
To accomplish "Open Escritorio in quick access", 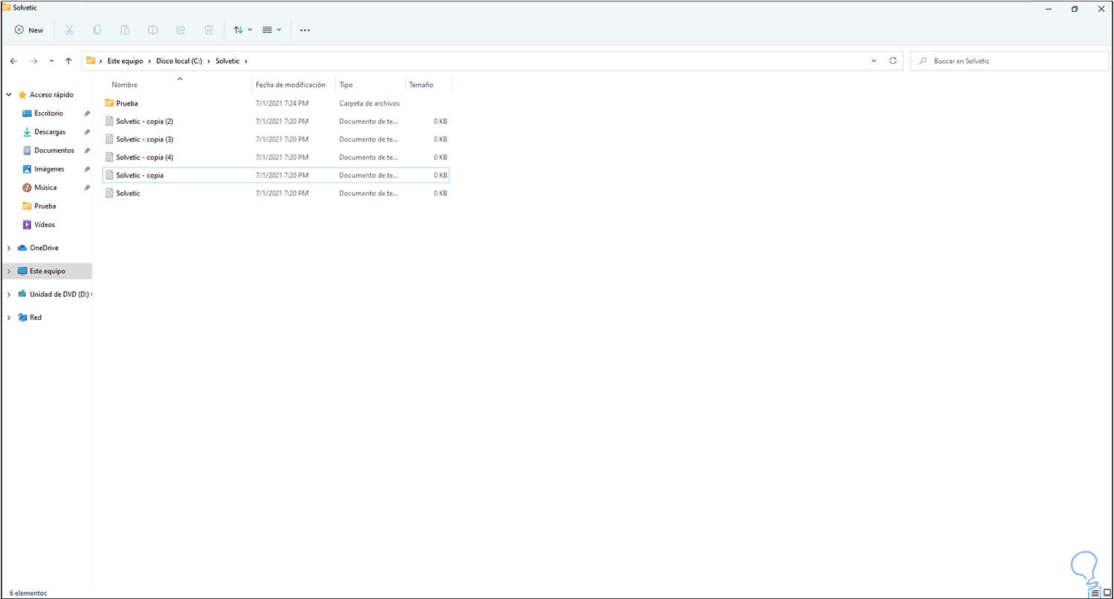I will tap(48, 114).
